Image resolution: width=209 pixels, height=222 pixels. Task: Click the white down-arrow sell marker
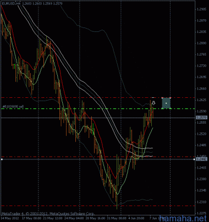pyautogui.click(x=153, y=103)
